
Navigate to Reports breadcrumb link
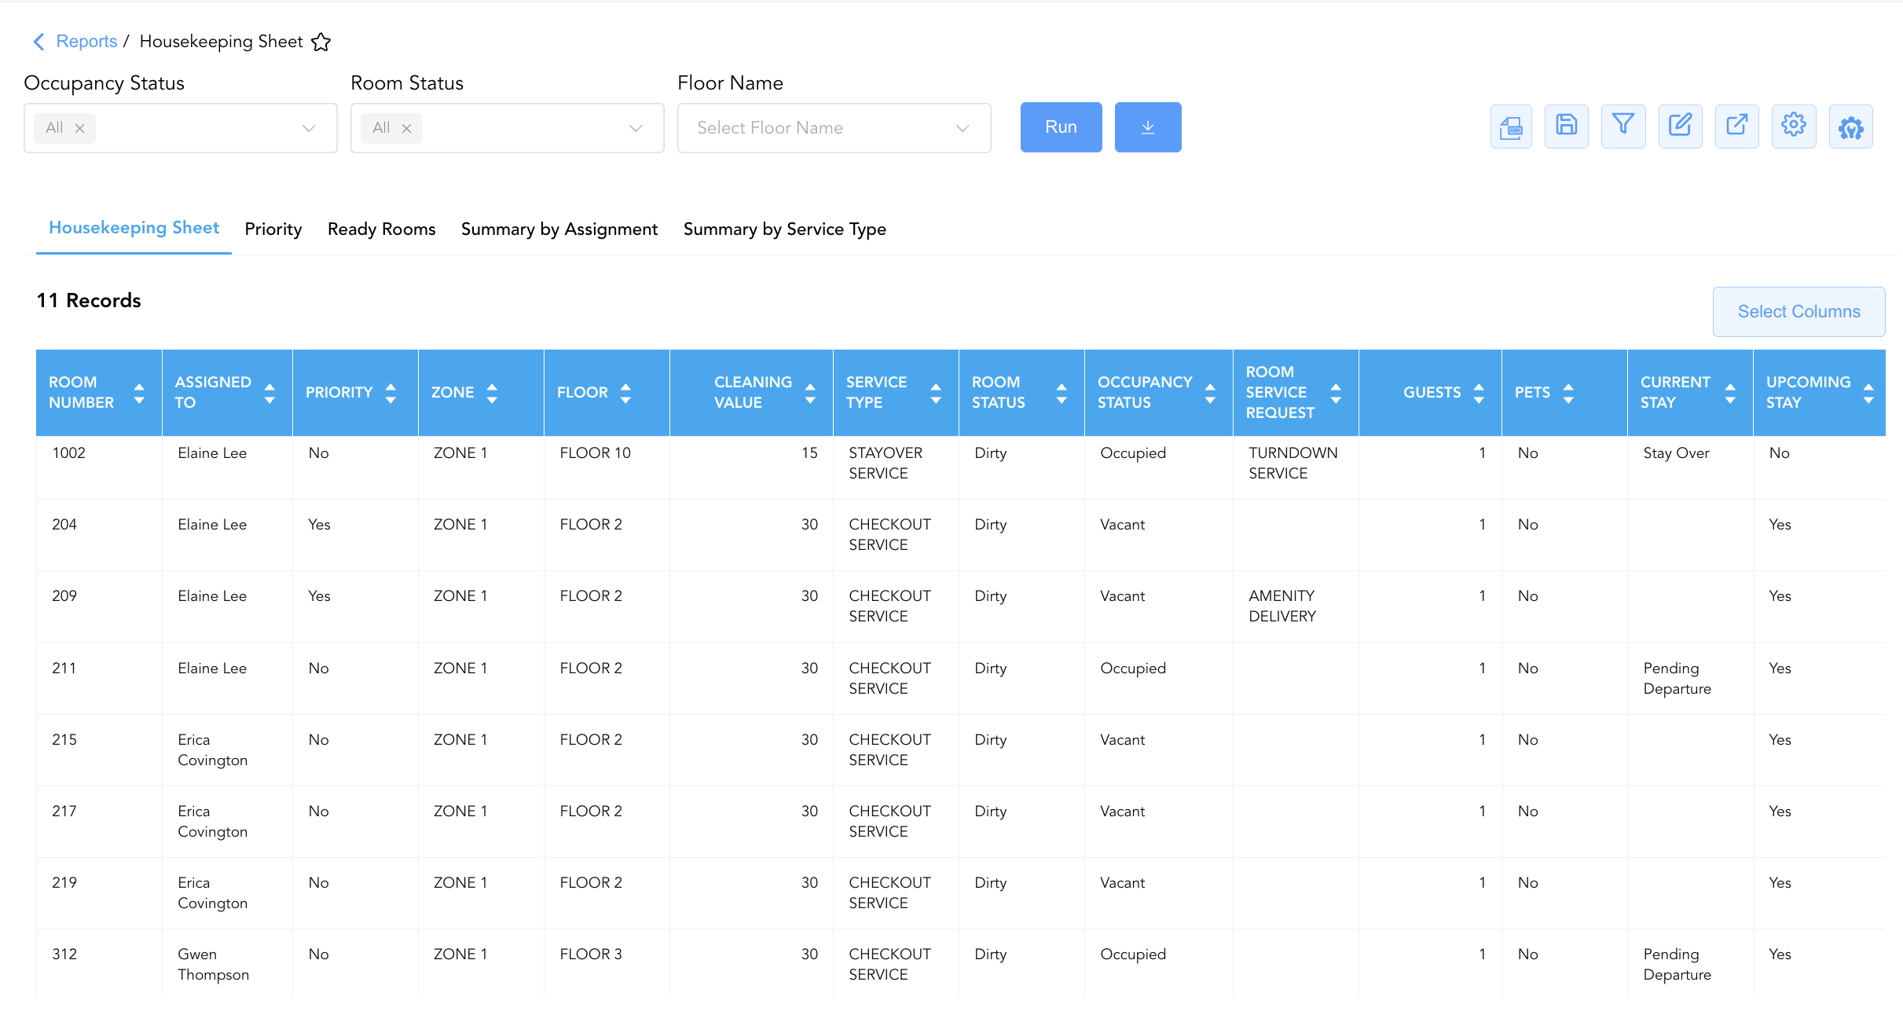coord(86,42)
